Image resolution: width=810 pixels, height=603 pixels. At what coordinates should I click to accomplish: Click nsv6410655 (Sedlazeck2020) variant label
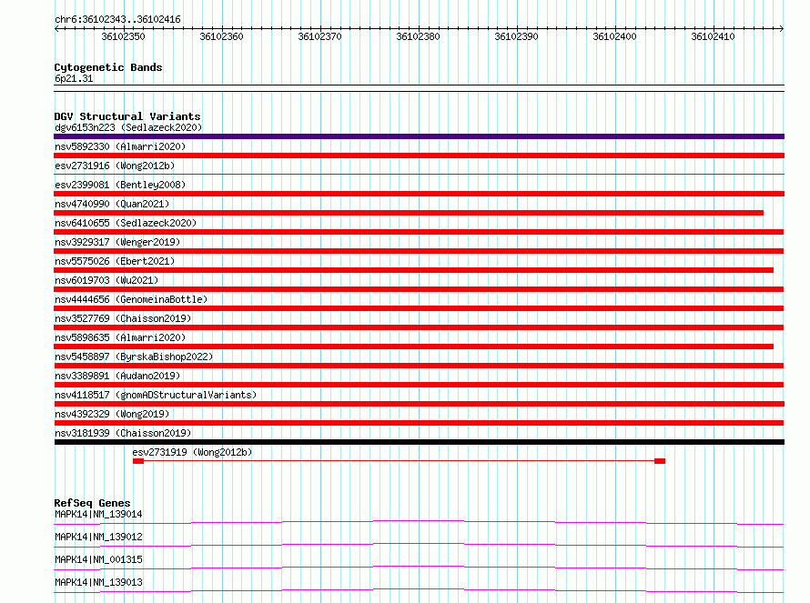tap(126, 223)
